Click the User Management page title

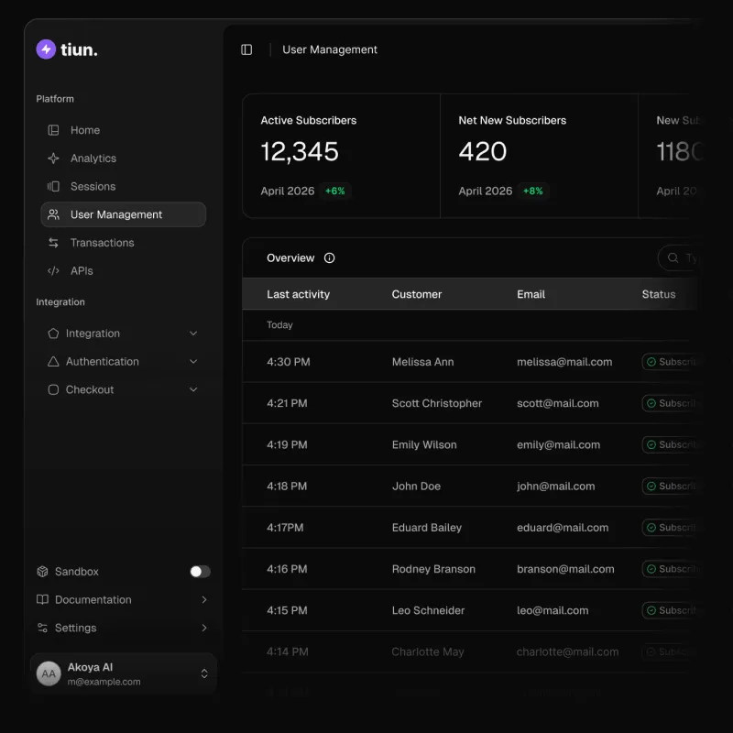tap(330, 49)
